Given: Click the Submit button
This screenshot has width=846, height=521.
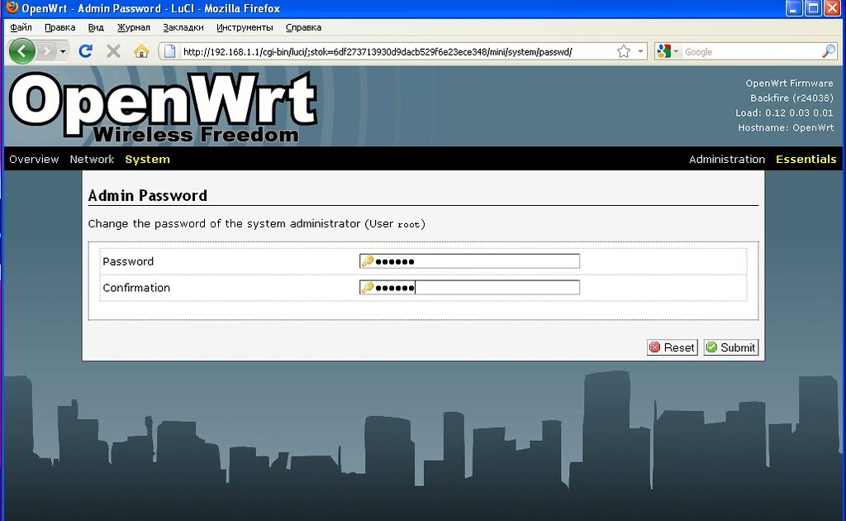Looking at the screenshot, I should point(731,347).
